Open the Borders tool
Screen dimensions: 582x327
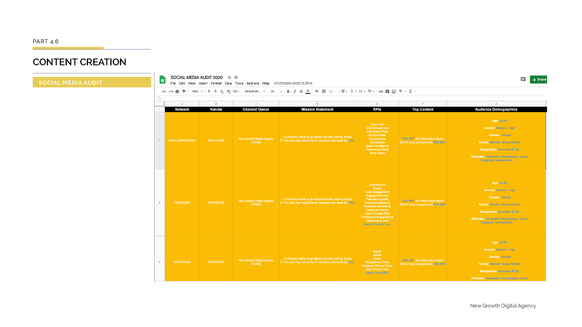click(324, 91)
